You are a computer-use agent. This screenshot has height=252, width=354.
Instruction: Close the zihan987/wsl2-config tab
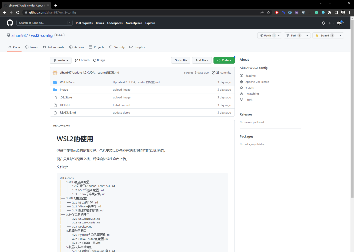[48, 6]
